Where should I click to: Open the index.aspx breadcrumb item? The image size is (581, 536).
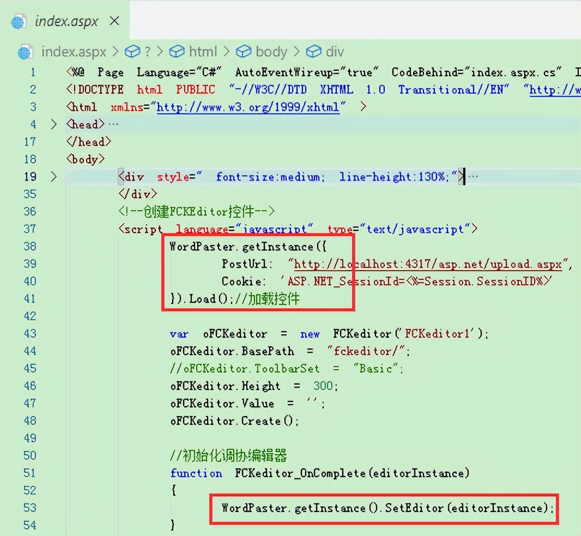[74, 52]
